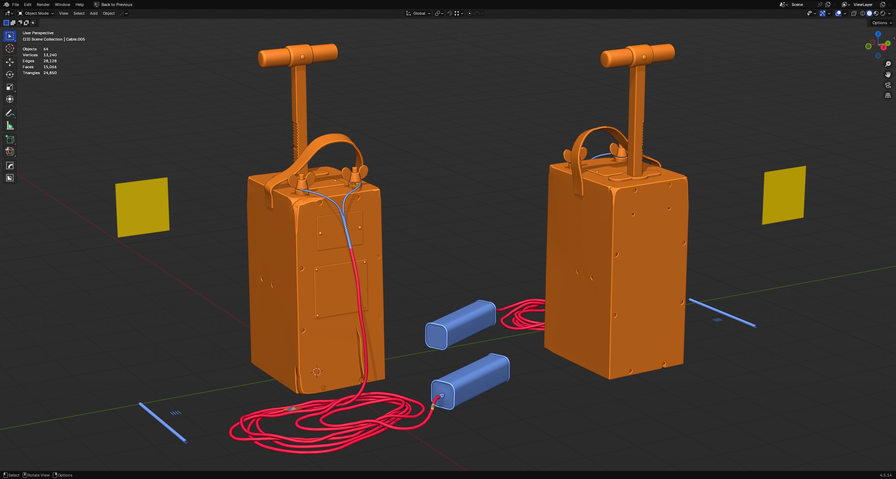Screen dimensions: 896x479
Task: Click the new scene copy icon
Action: click(828, 5)
